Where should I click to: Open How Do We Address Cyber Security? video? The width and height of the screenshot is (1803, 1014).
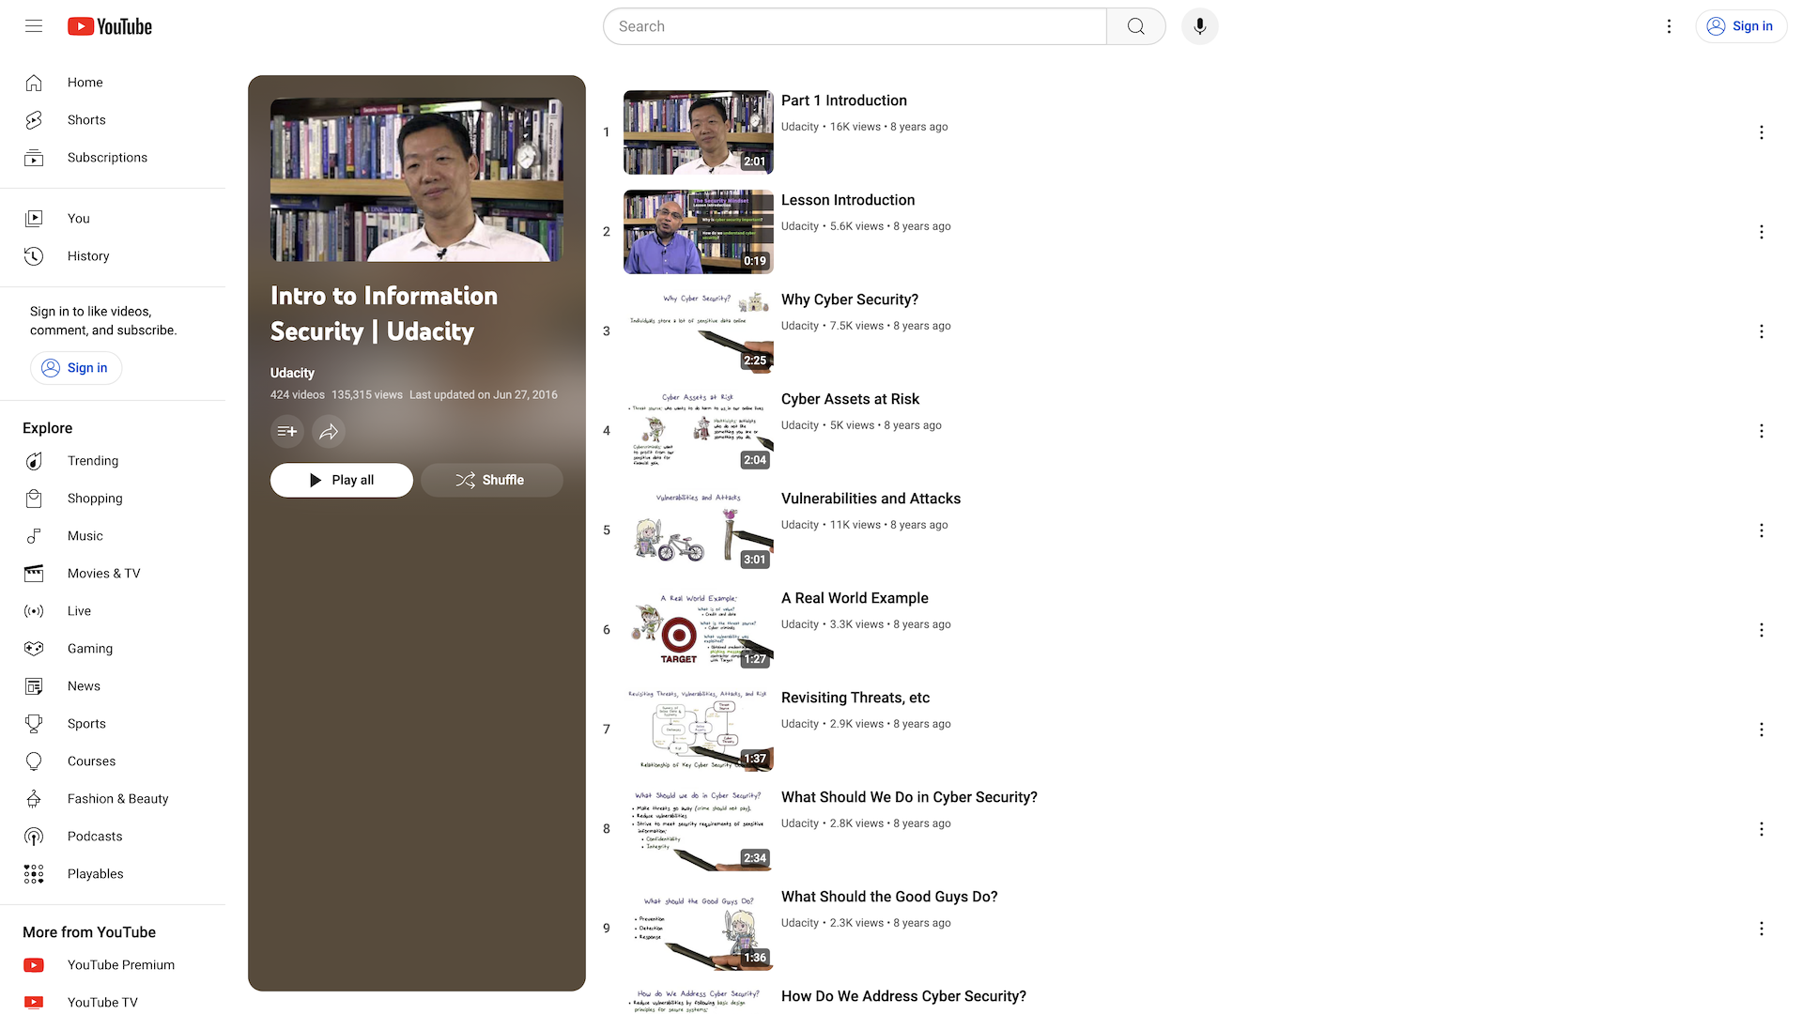[903, 996]
